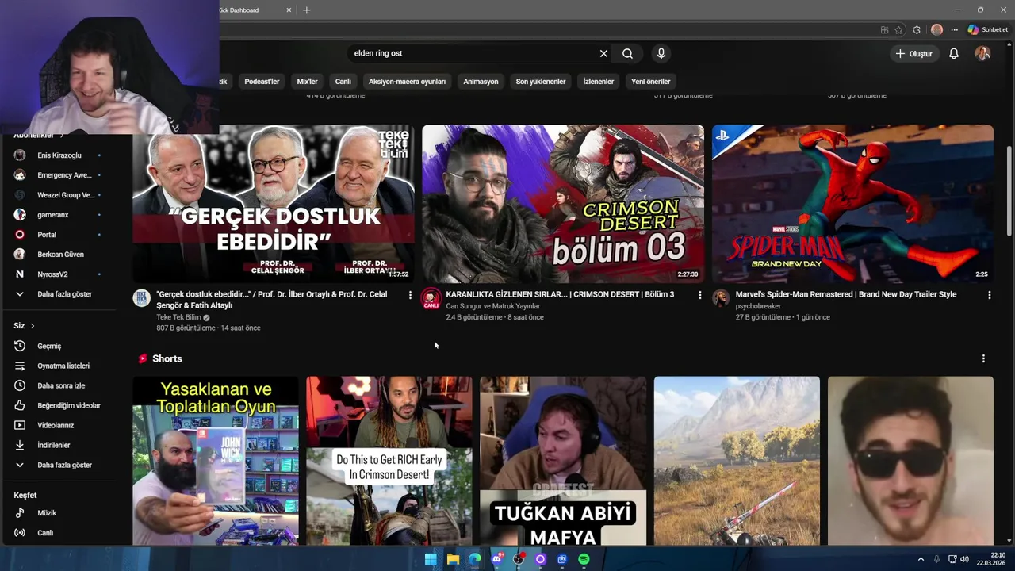Open Copilot Sohbet et button
Viewport: 1015px width, 571px height.
click(988, 29)
